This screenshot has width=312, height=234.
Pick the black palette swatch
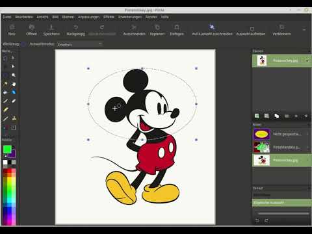click(x=10, y=162)
